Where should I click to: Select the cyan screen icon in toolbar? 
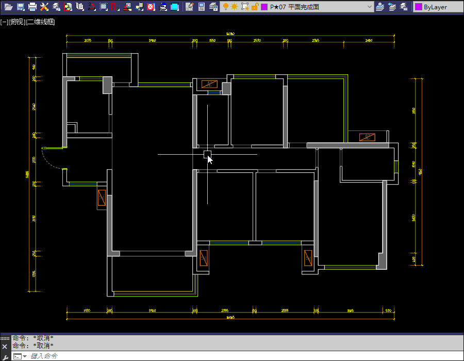pos(175,7)
